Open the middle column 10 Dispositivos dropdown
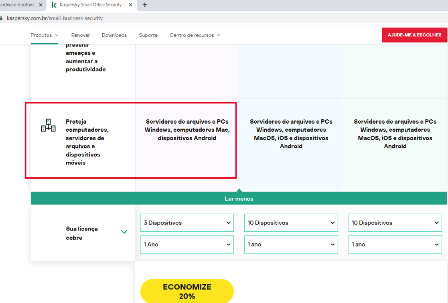This screenshot has width=448, height=303. [291, 223]
